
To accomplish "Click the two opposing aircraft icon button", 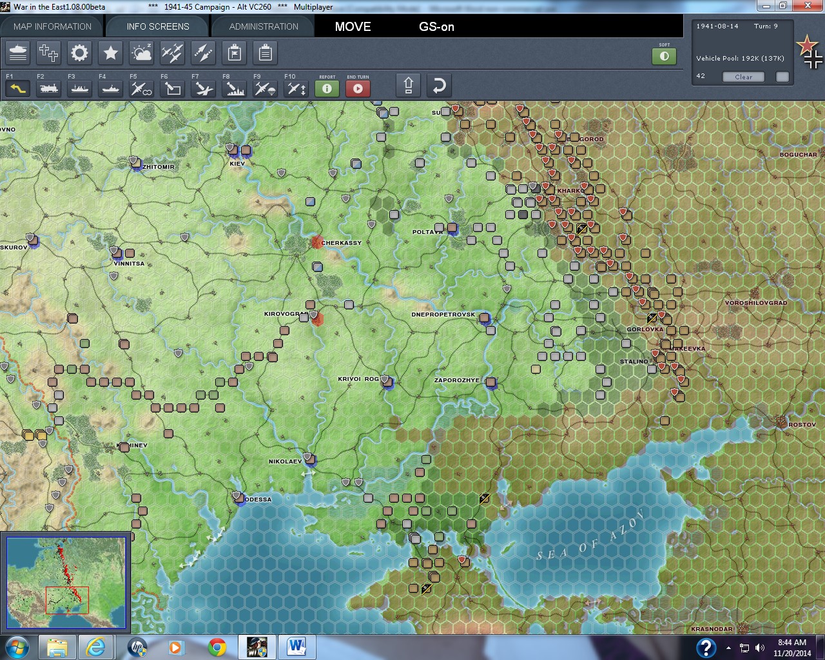I will [x=204, y=52].
